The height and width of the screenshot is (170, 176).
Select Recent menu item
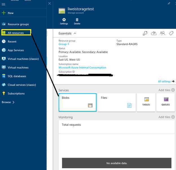(12, 42)
